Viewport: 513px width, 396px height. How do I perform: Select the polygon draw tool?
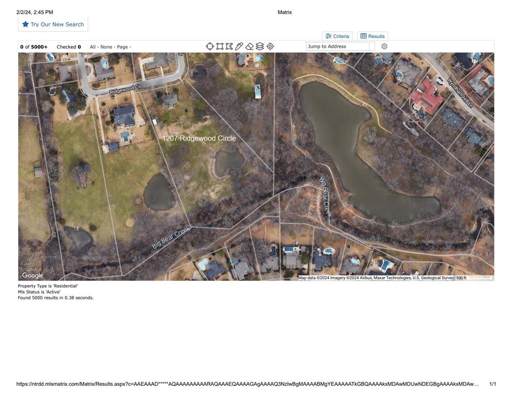[x=229, y=46]
